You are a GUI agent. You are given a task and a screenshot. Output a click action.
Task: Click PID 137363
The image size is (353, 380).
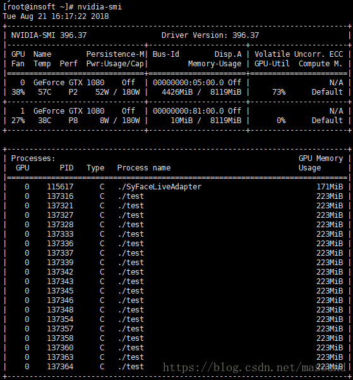click(60, 357)
